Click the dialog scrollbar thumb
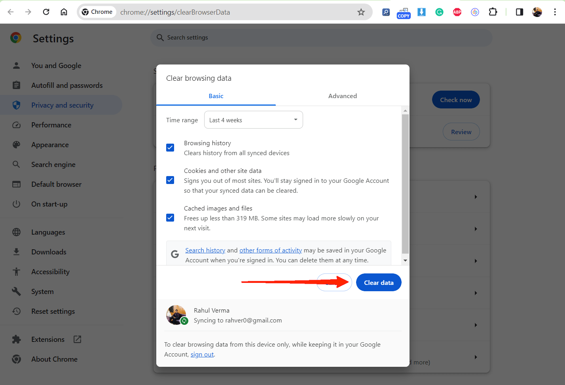565x385 pixels. tap(405, 184)
